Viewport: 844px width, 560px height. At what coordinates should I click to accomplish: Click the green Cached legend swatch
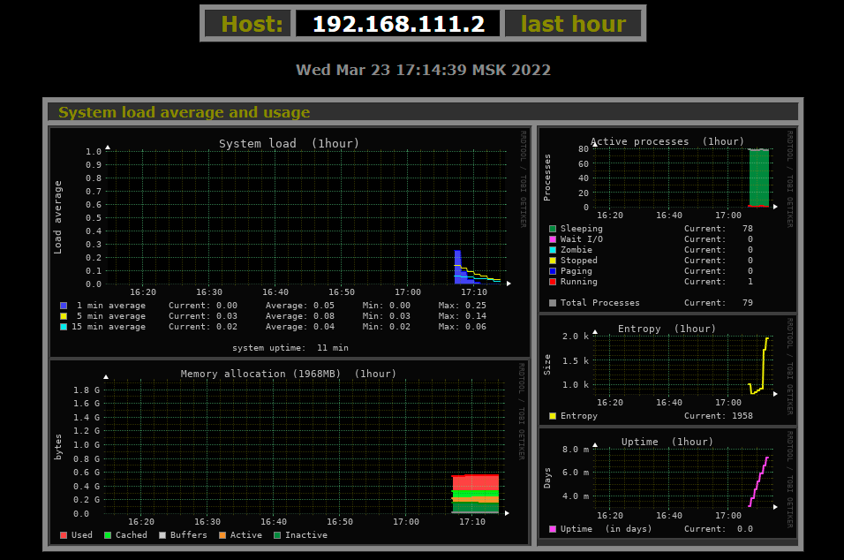pos(108,535)
